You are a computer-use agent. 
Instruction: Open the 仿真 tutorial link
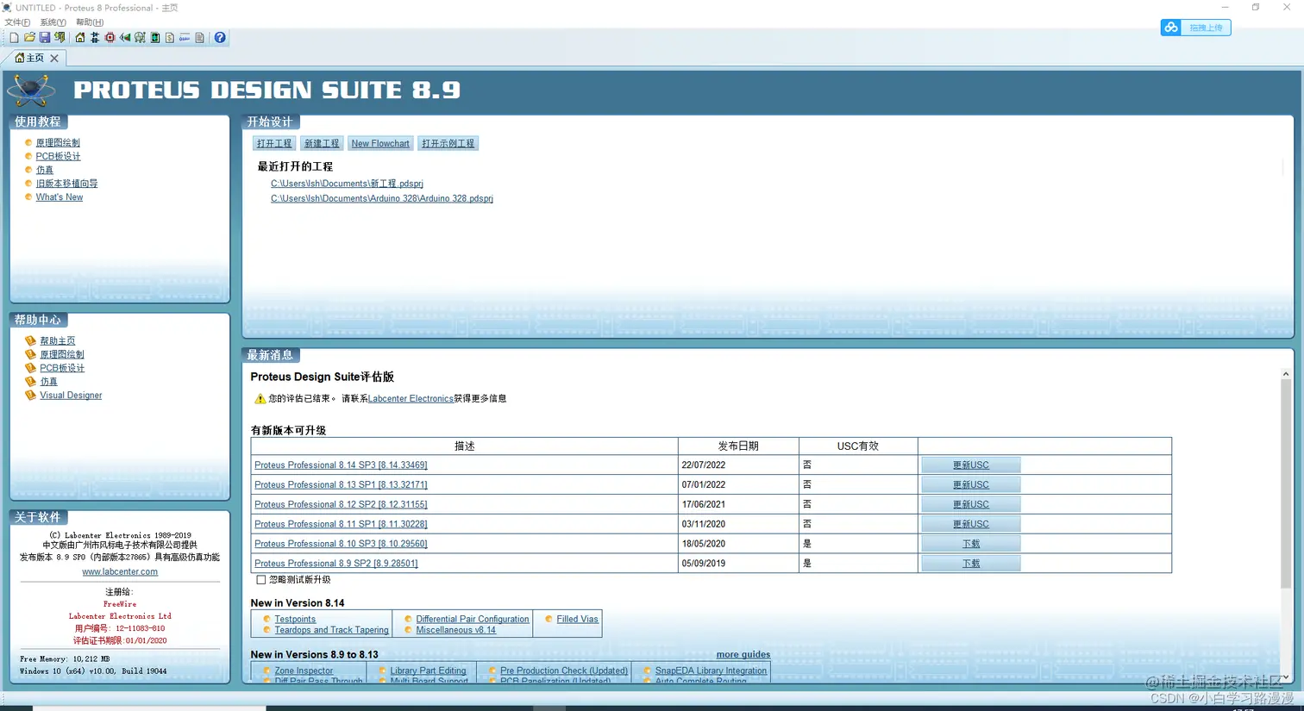[45, 170]
